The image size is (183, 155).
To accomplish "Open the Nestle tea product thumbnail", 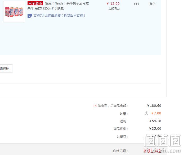I will pos(14,12).
